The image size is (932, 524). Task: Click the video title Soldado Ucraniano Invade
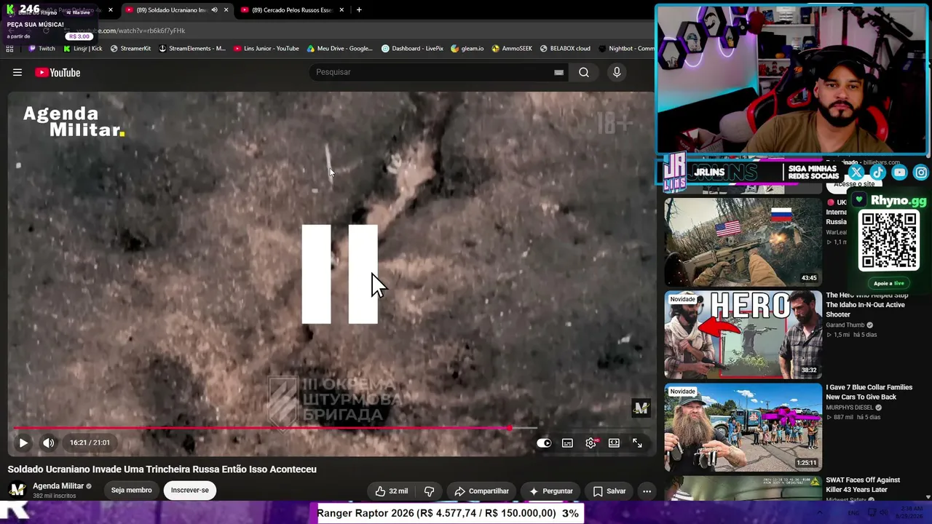point(162,469)
